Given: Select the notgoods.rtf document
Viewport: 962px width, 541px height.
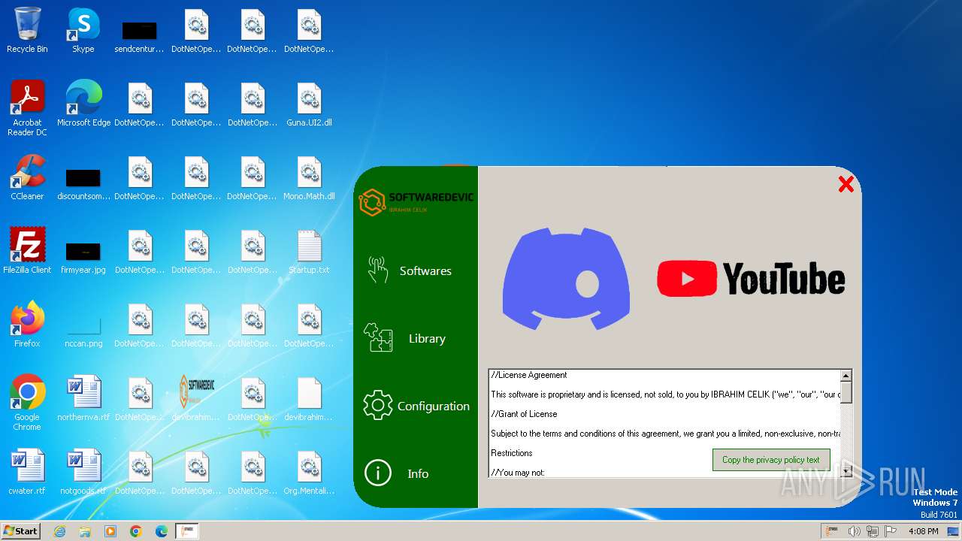Looking at the screenshot, I should (83, 473).
